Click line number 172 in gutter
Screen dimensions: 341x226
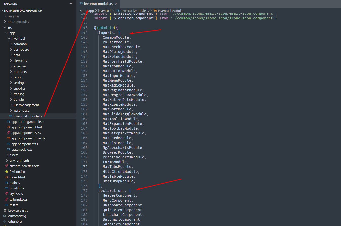coord(84,167)
